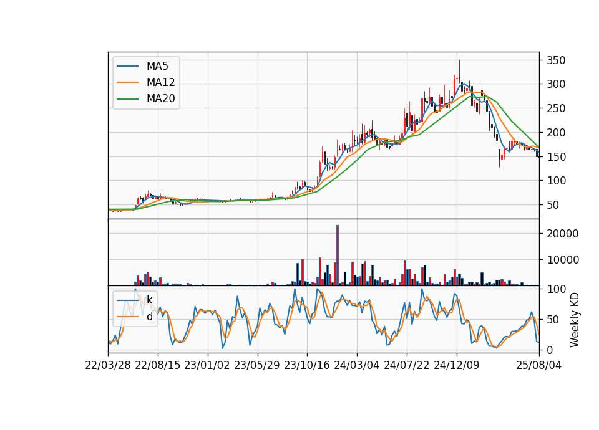Viewport: 599px width, 430px height.
Task: Click the 50 price axis label in price panel
Action: [553, 205]
